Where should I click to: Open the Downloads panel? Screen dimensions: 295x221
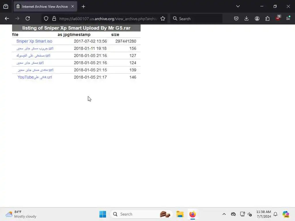click(x=247, y=18)
